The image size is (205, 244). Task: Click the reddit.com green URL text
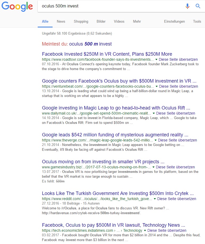[x=97, y=199]
